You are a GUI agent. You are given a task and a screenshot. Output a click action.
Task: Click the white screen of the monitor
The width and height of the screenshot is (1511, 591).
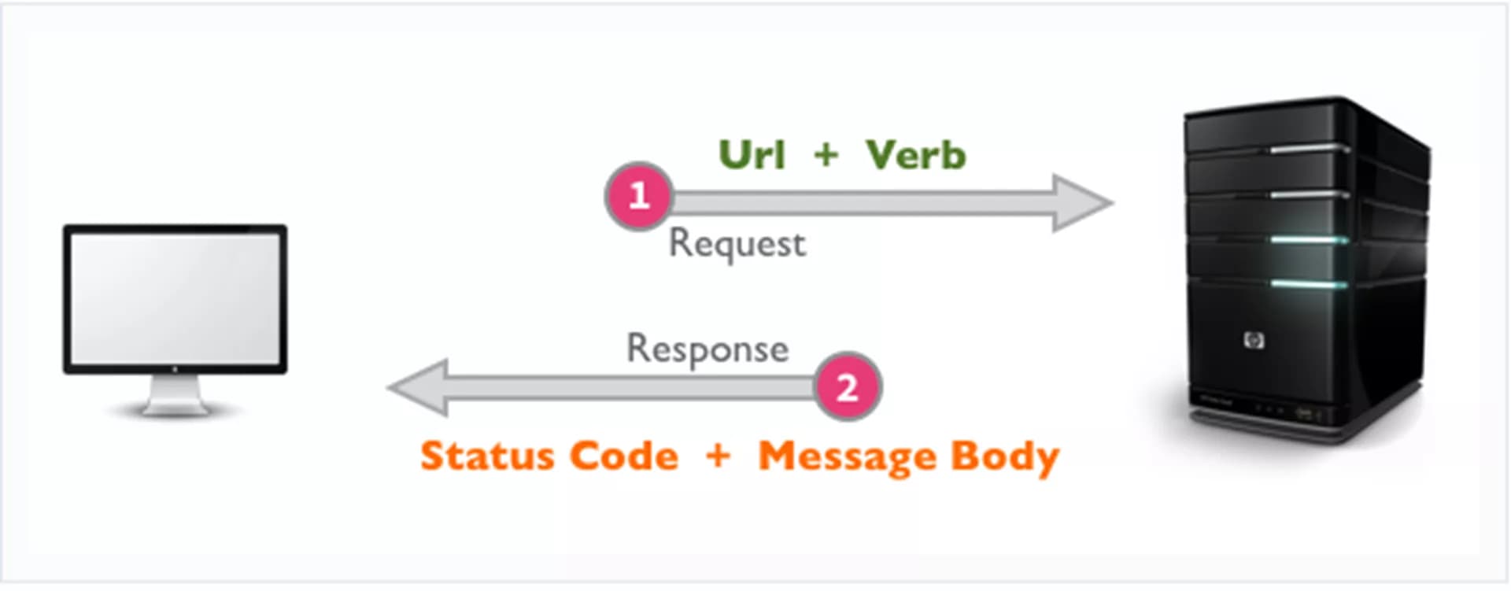[175, 298]
